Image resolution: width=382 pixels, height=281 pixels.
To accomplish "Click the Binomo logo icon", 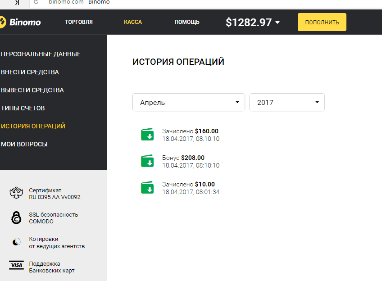I will tap(3, 22).
